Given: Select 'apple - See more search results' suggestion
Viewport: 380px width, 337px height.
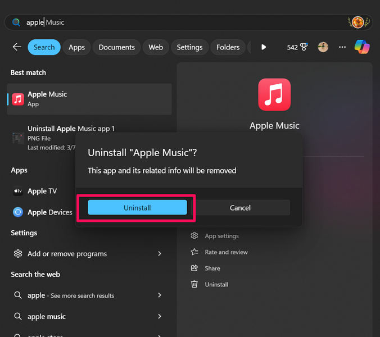Looking at the screenshot, I should (x=89, y=295).
